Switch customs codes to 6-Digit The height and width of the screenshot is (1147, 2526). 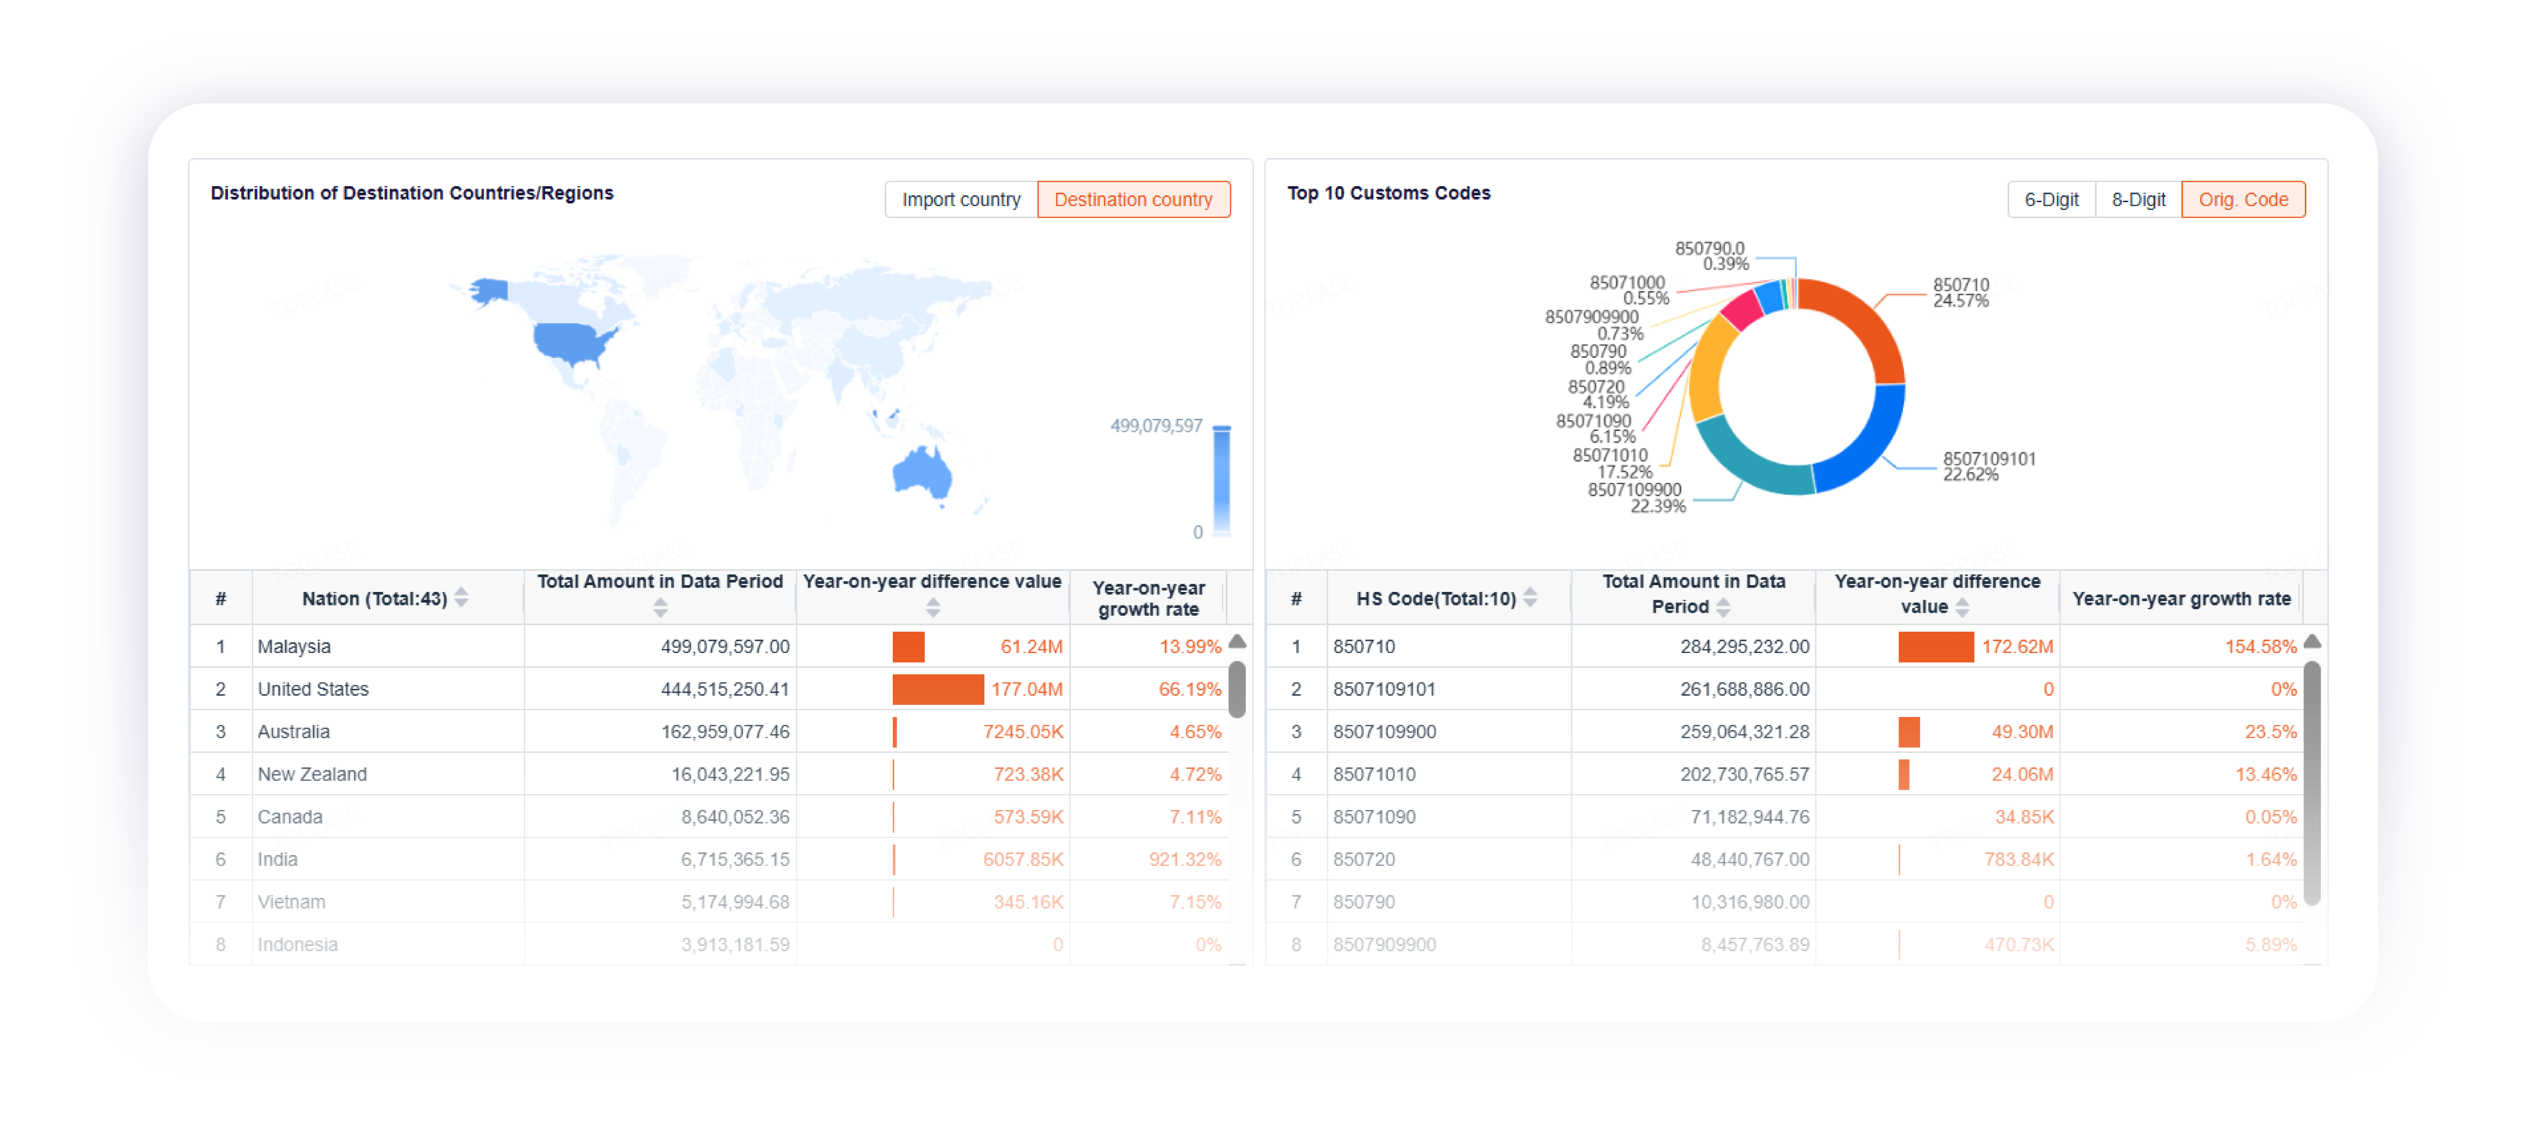point(2050,199)
